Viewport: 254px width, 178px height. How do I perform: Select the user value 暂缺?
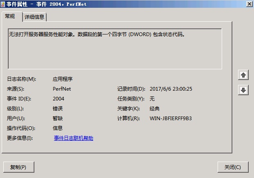pyautogui.click(x=58, y=119)
